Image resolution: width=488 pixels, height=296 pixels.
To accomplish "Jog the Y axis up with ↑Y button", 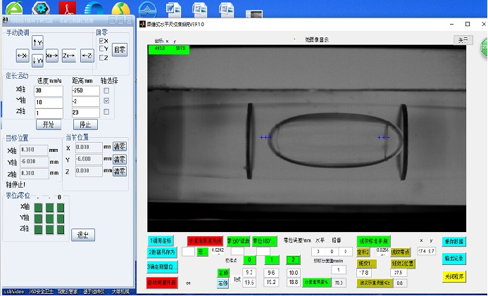I will pyautogui.click(x=37, y=43).
